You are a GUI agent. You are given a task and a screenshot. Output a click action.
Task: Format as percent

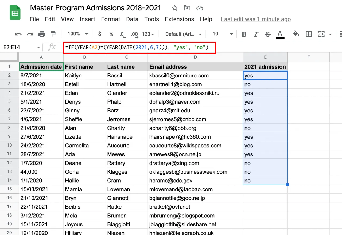click(111, 34)
